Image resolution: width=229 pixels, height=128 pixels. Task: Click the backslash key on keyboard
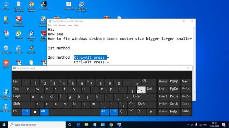pos(141,90)
